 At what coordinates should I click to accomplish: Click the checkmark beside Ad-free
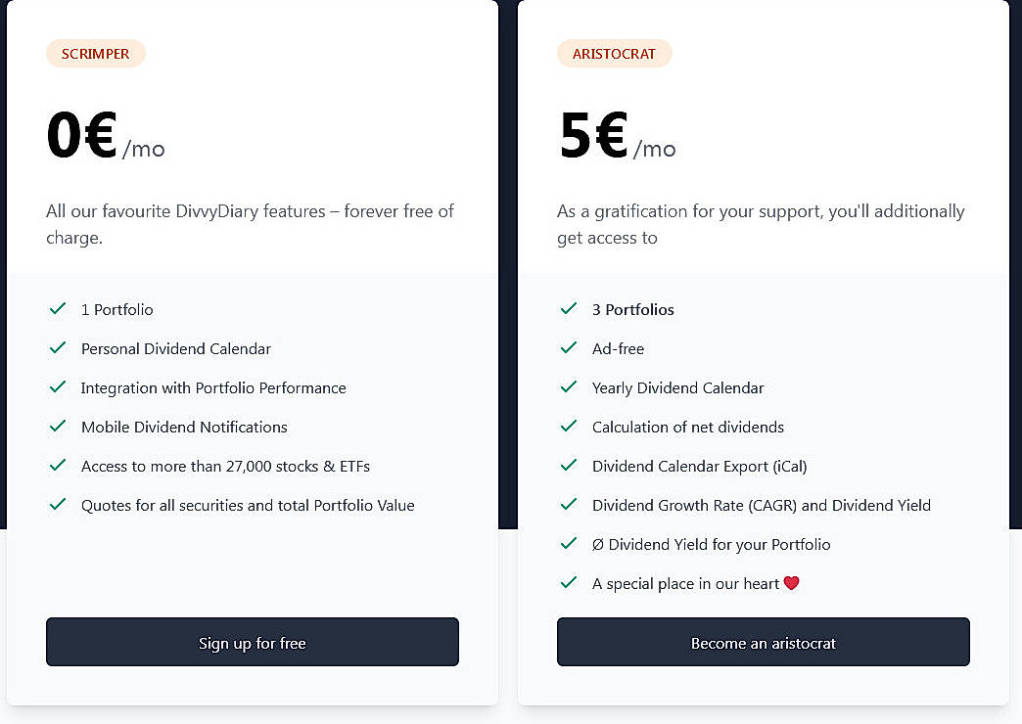click(569, 348)
